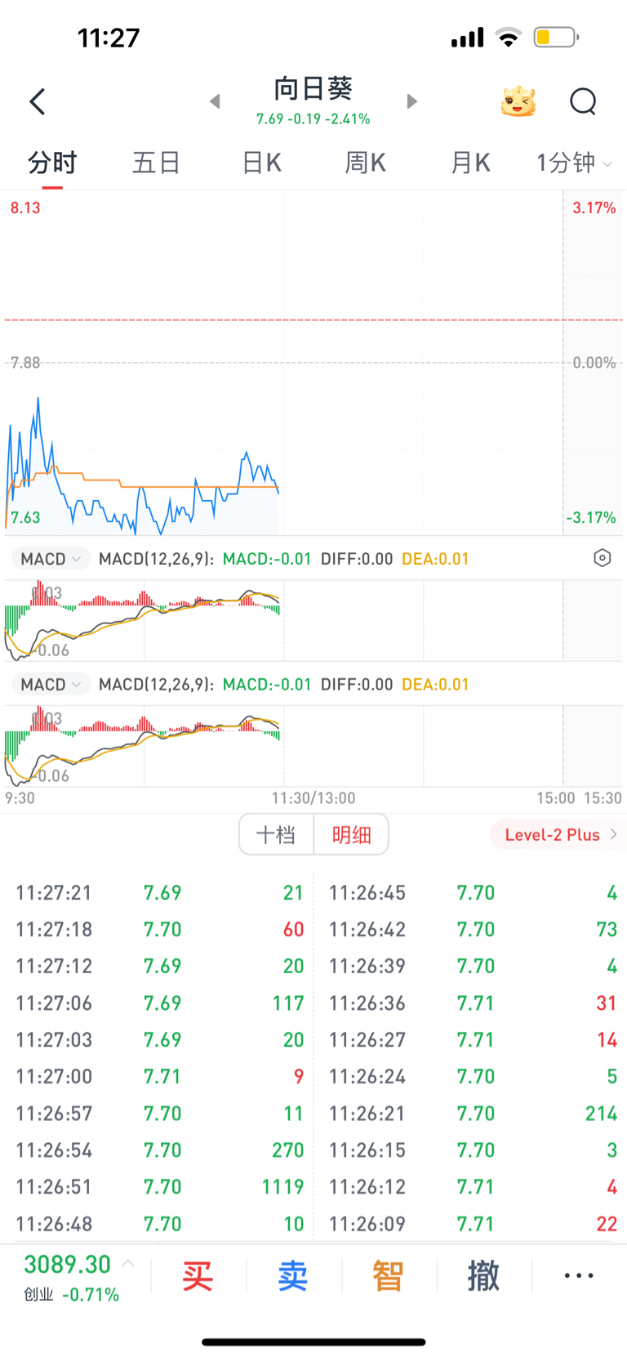Screen dimensions: 627x1358
Task: Go to previous stock with left triangle
Action: [215, 101]
